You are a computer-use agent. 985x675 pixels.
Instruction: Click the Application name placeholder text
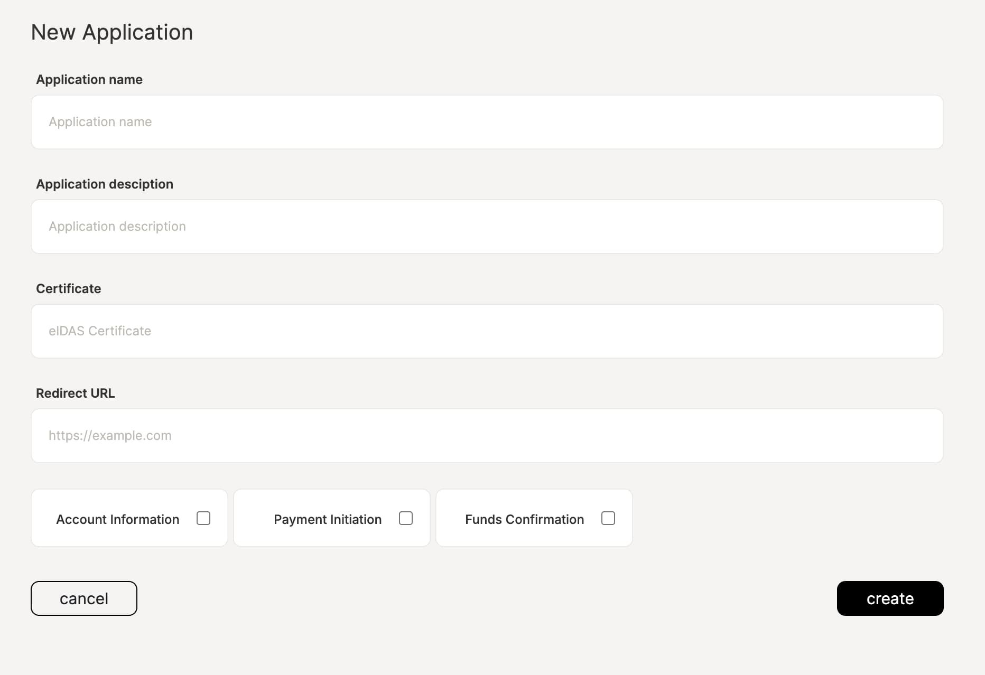click(100, 121)
